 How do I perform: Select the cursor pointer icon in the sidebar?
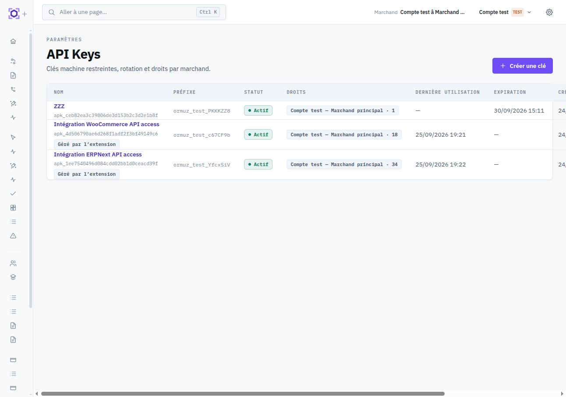[x=13, y=138]
